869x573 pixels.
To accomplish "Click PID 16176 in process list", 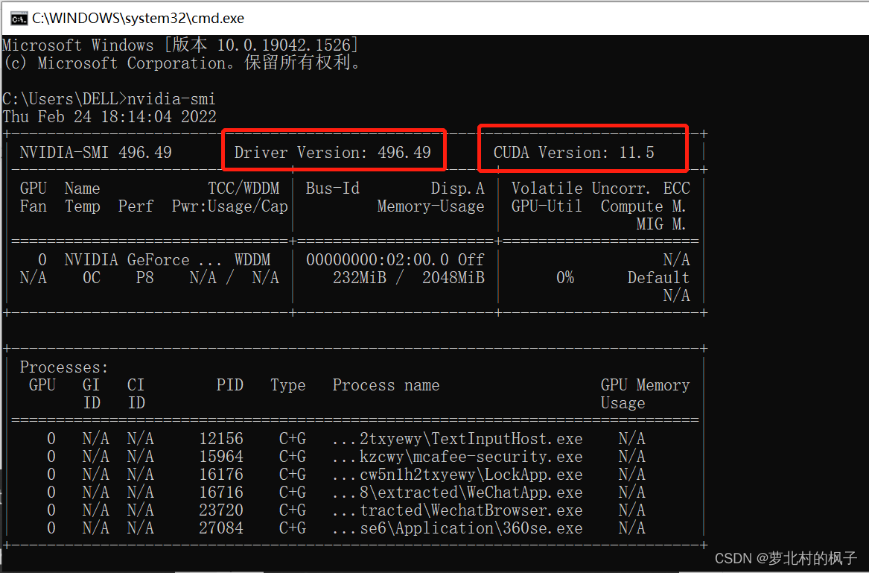I will point(221,474).
